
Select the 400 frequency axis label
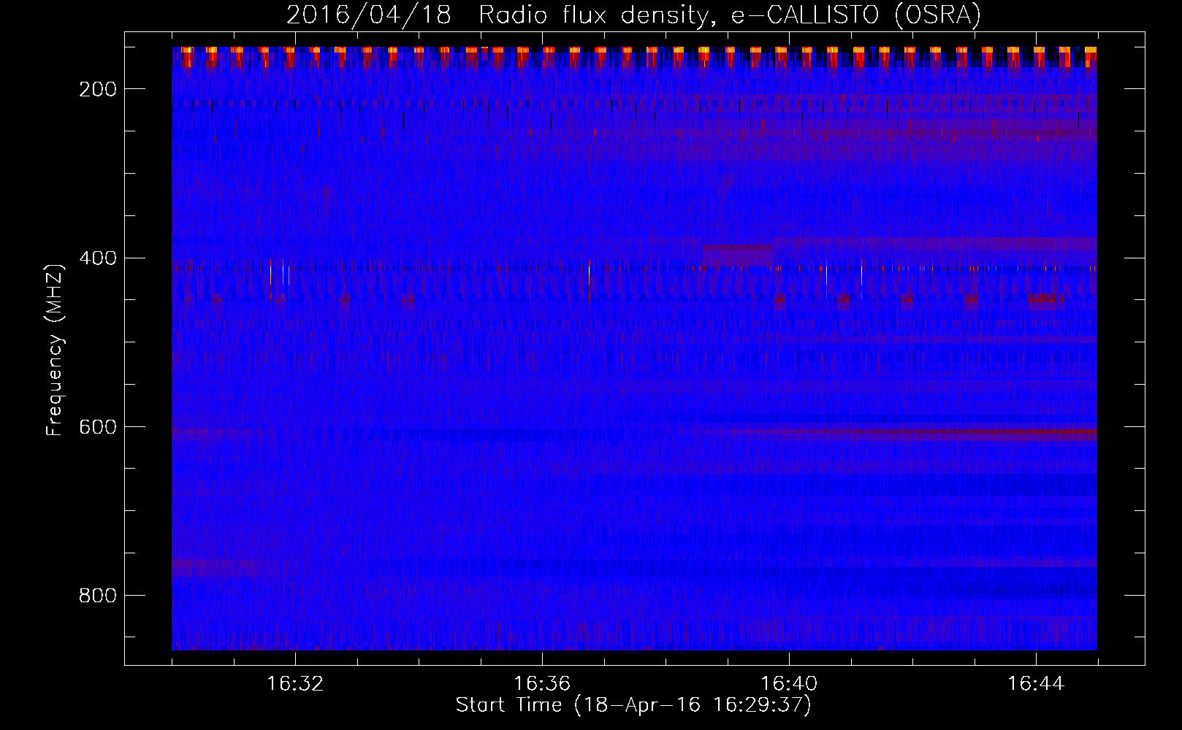click(x=97, y=258)
